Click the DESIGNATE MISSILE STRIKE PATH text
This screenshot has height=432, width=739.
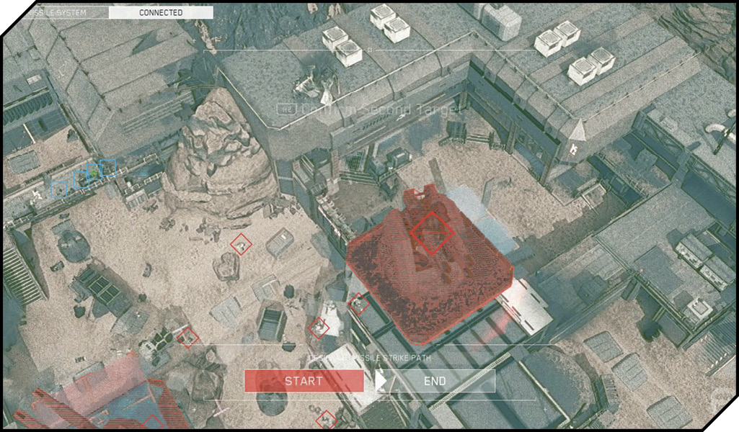[369, 358]
